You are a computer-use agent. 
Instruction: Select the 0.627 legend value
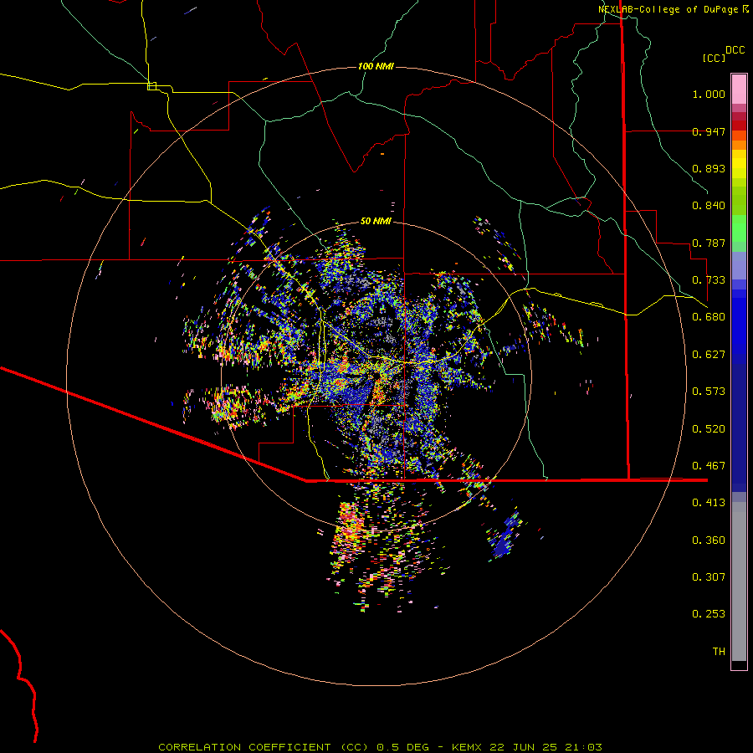pos(709,355)
